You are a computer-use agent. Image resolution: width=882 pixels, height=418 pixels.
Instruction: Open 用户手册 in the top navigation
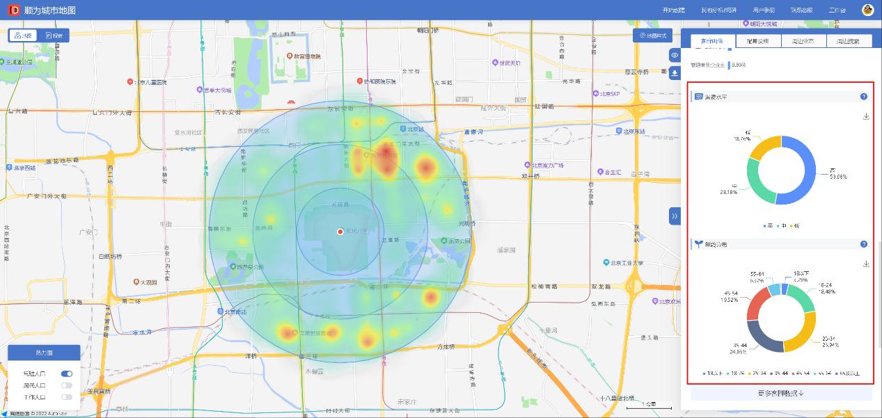pos(763,10)
